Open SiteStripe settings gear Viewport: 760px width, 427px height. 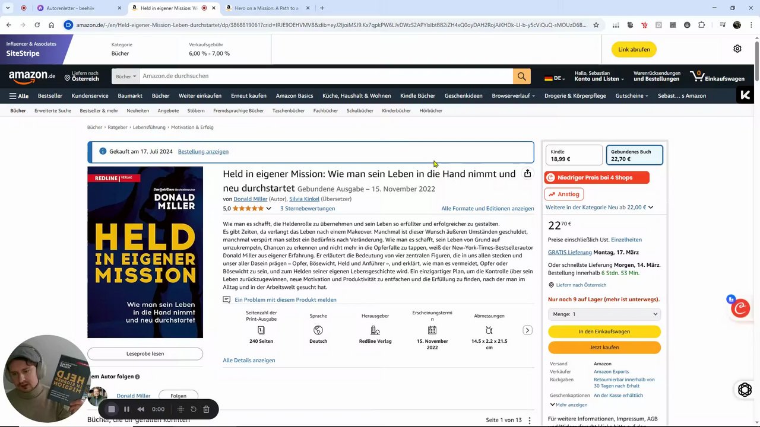pos(737,49)
